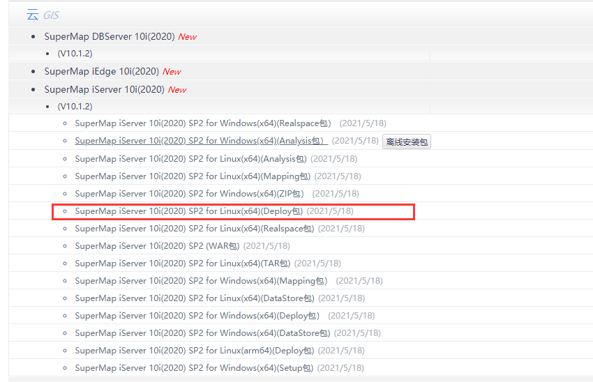Download iServer SP2 Linux(x64) Analysis package
The height and width of the screenshot is (382, 593).
pos(190,159)
